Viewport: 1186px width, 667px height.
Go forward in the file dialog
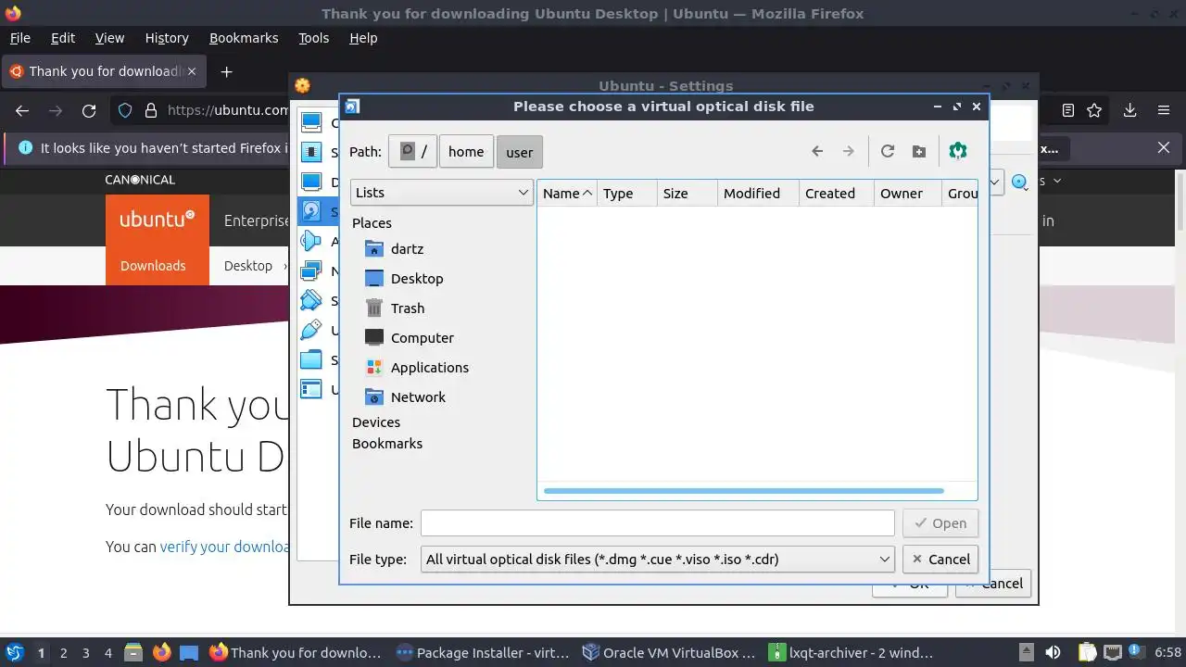848,151
